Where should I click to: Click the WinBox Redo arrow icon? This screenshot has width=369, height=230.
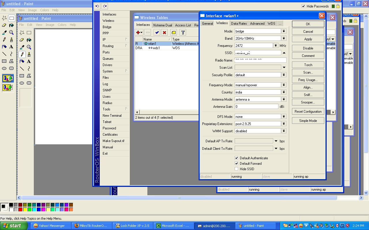[105, 6]
